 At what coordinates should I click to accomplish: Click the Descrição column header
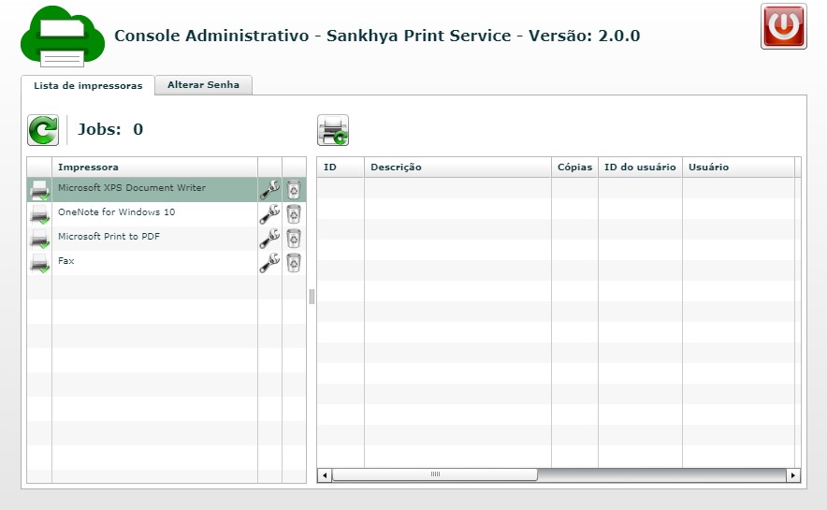(x=457, y=167)
